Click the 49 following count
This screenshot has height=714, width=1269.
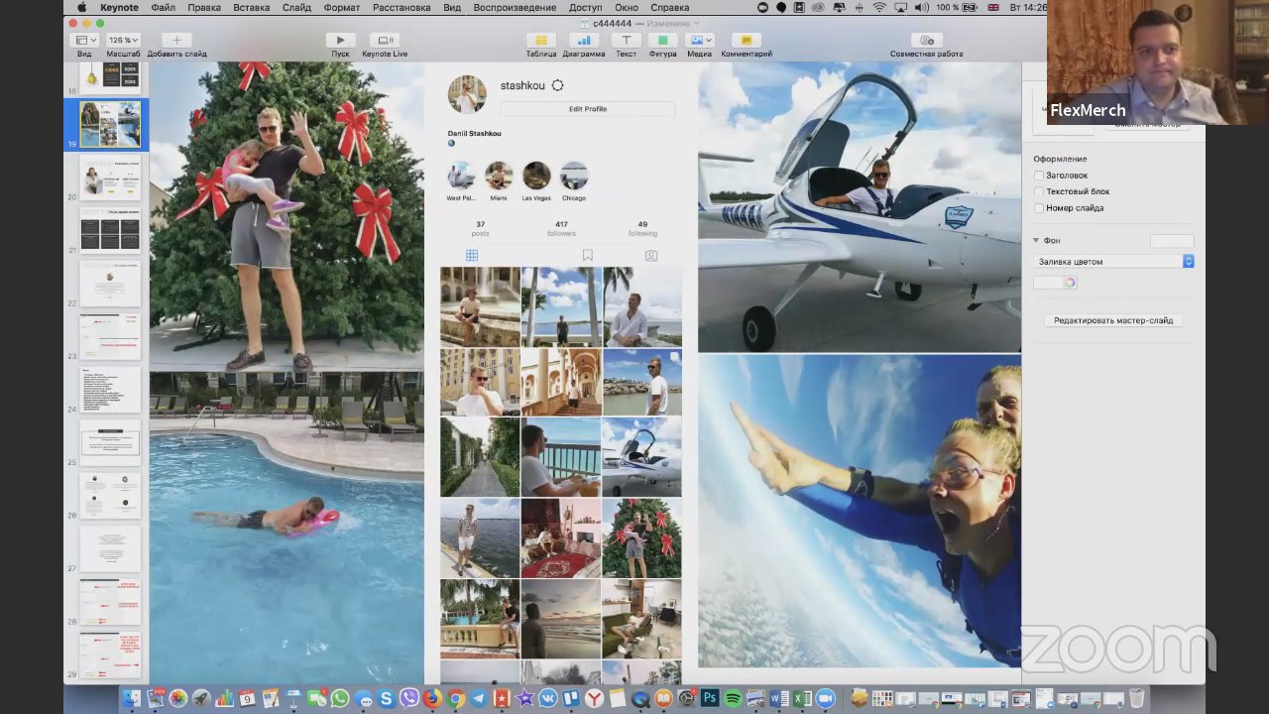coord(642,228)
